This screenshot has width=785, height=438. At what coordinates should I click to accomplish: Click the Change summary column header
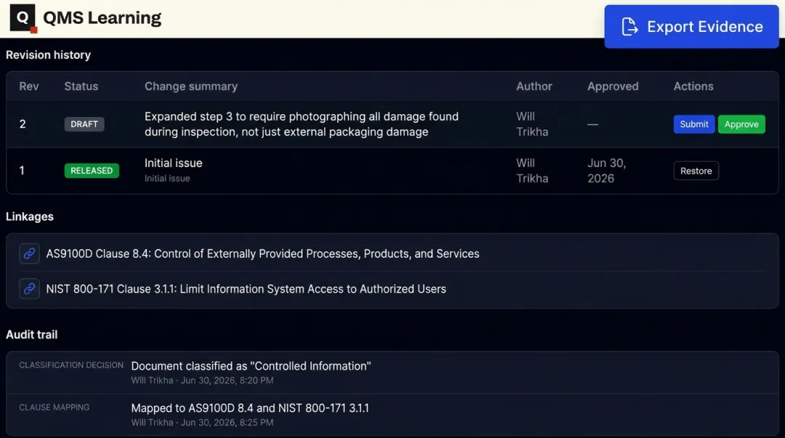[191, 86]
